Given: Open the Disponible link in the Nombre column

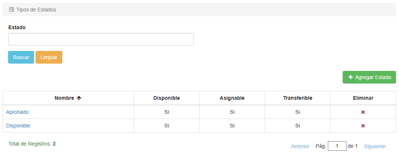Looking at the screenshot, I should pos(18,126).
